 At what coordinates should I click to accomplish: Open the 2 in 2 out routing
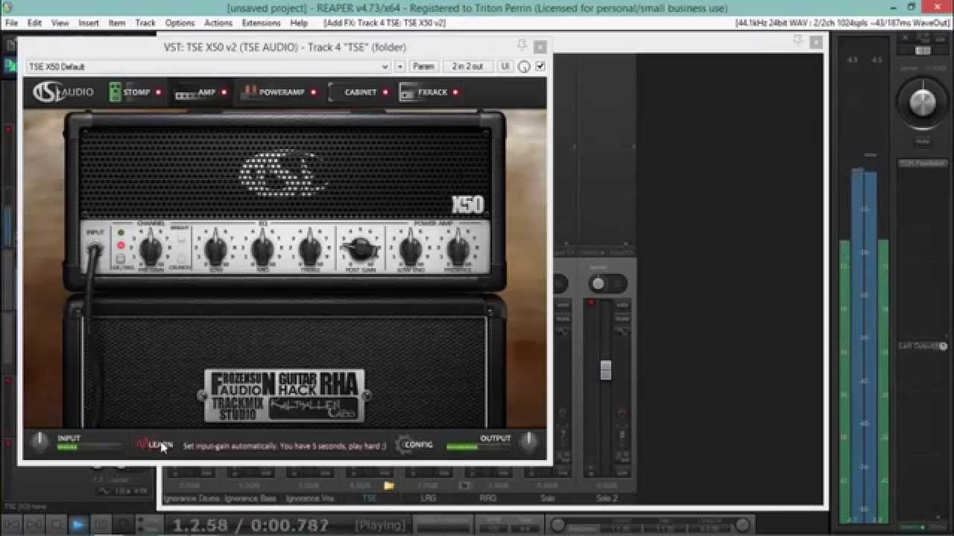click(467, 66)
